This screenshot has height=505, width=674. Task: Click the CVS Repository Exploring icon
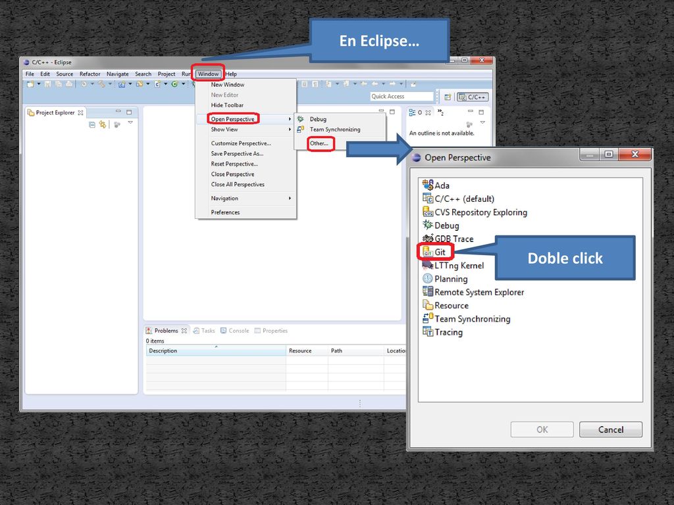(428, 212)
